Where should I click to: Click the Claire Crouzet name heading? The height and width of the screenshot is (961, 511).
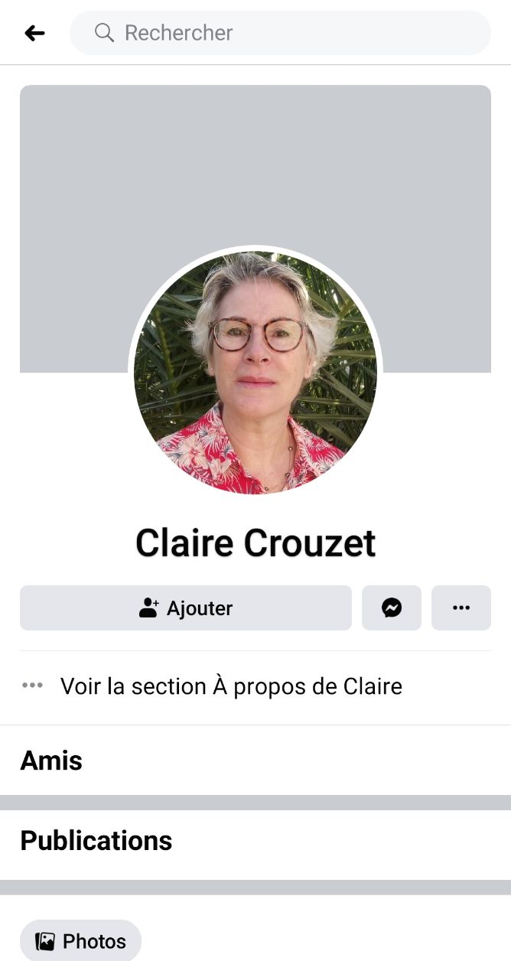[x=255, y=543]
